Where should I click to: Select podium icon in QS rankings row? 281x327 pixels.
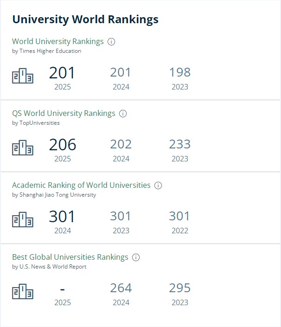pos(23,147)
